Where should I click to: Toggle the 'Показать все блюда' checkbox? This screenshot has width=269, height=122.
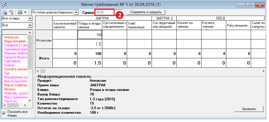pyautogui.click(x=4, y=113)
